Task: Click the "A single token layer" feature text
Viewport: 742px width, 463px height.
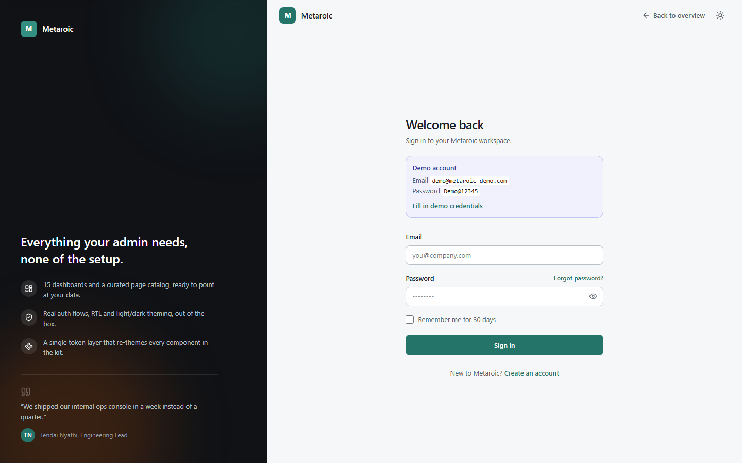Action: (125, 347)
